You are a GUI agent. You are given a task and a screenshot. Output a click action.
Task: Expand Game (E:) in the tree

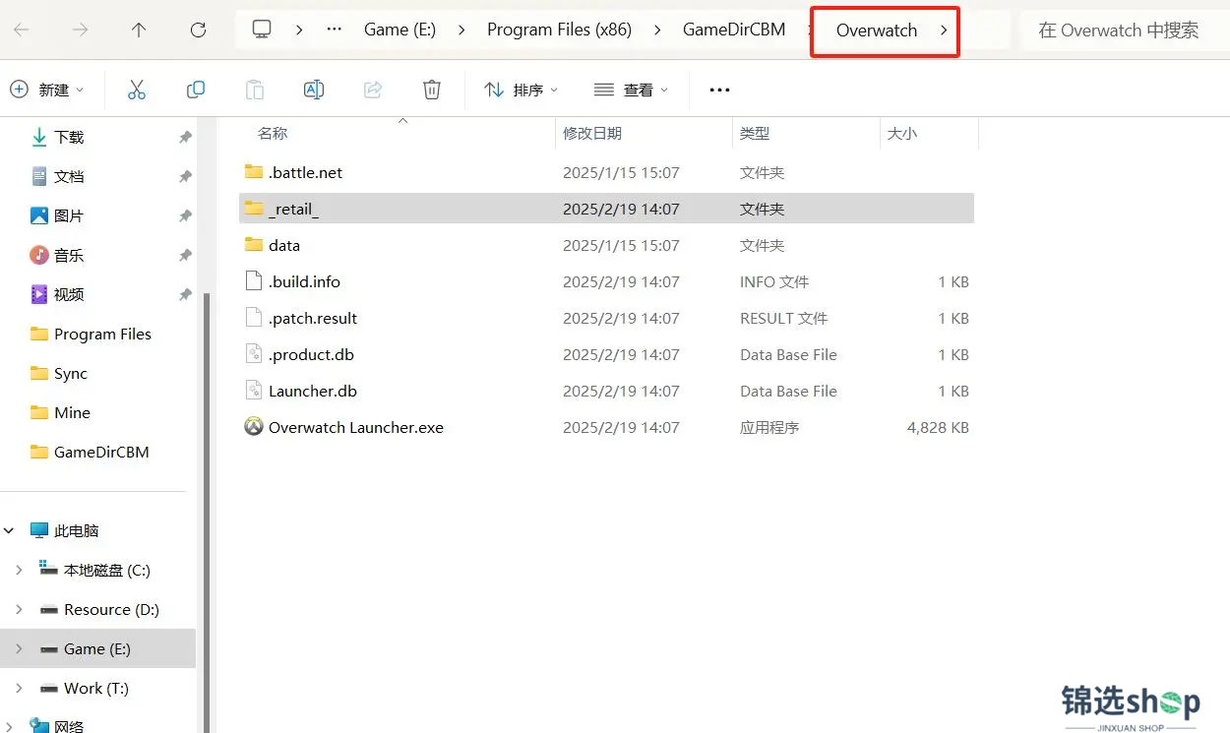pos(19,648)
